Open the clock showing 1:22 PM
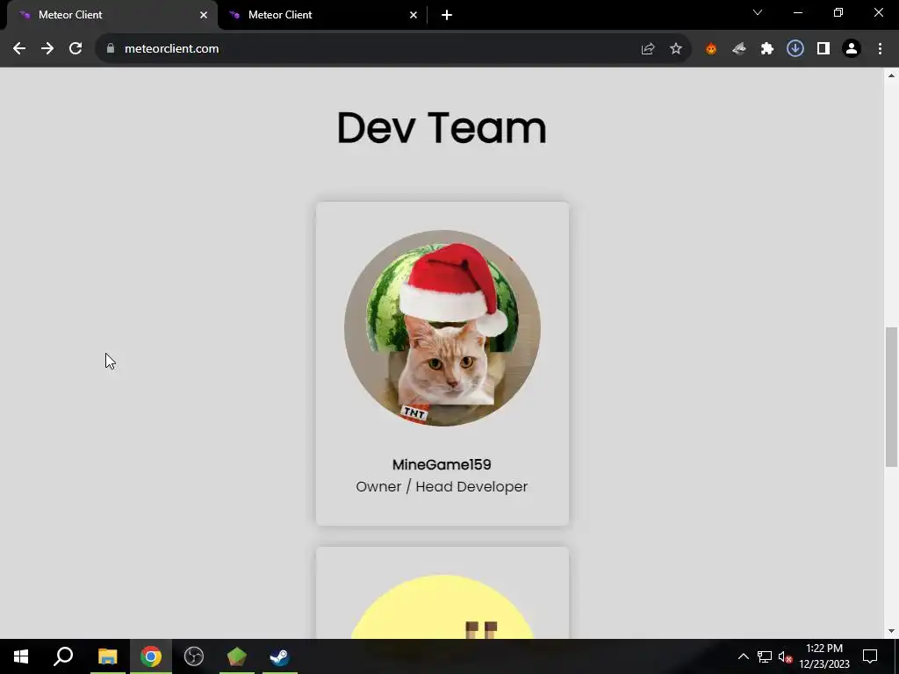Screen dimensions: 899x674 click(824, 656)
